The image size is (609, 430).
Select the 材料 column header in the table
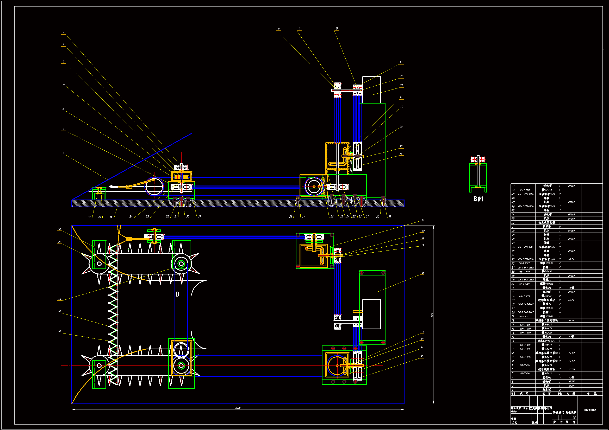(x=571, y=394)
